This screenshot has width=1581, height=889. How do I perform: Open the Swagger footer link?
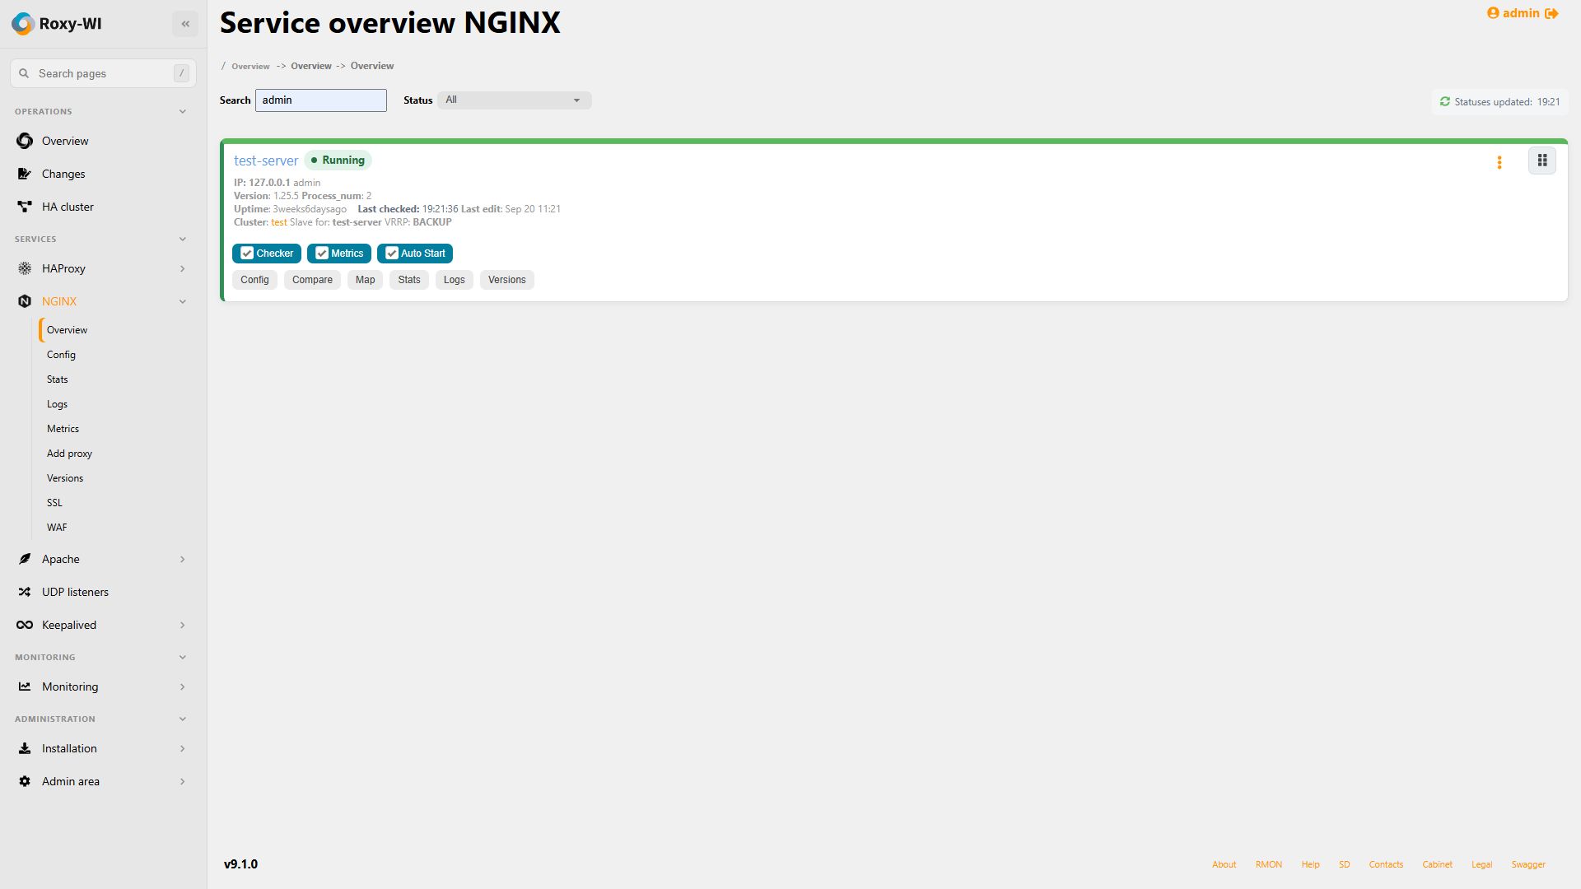tap(1528, 864)
